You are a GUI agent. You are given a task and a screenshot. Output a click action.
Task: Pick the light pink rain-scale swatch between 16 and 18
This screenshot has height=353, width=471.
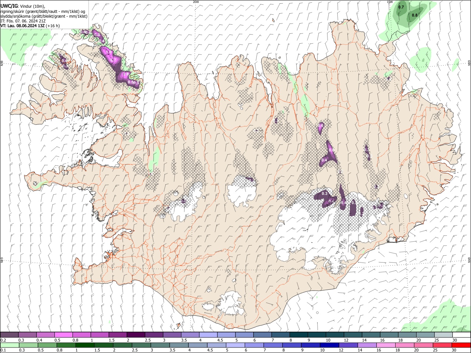[385, 345]
